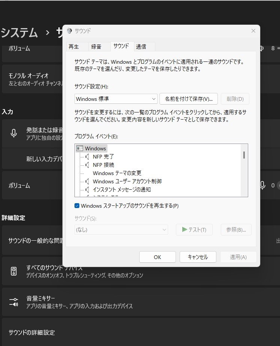Click the input volume microphone icon in Settings
Viewport: 280px width, 346px height.
pos(262,185)
